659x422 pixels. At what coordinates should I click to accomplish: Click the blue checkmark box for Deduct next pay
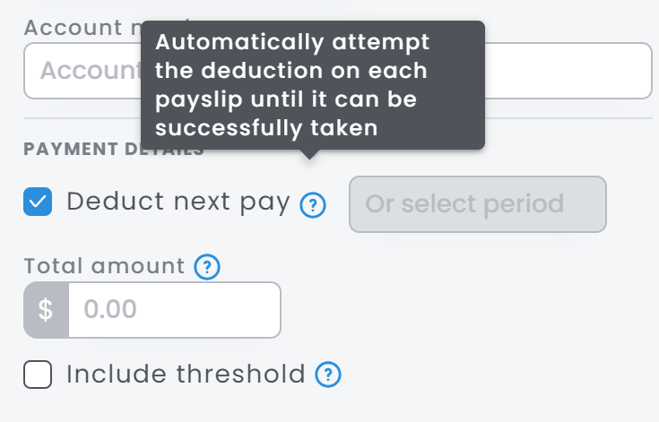38,202
